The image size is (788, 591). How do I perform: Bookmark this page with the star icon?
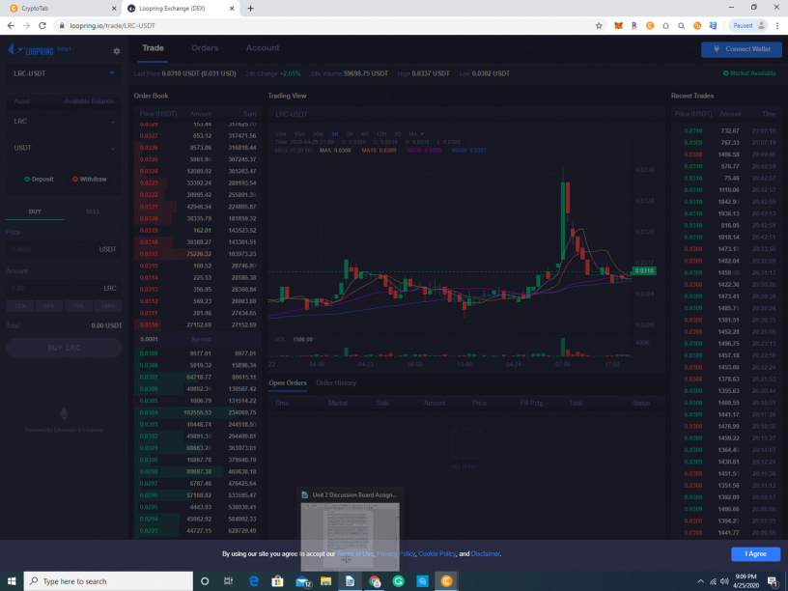pos(599,26)
